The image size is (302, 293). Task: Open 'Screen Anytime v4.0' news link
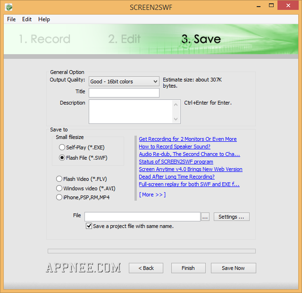point(191,169)
